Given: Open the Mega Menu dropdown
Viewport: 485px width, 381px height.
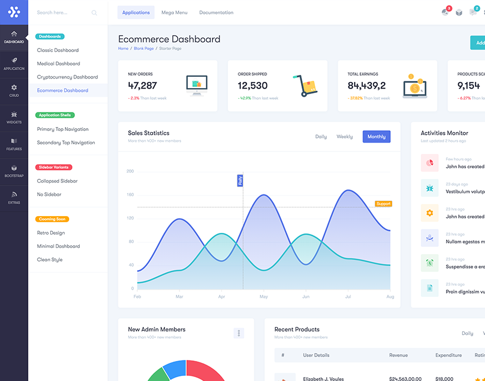Looking at the screenshot, I should [174, 12].
